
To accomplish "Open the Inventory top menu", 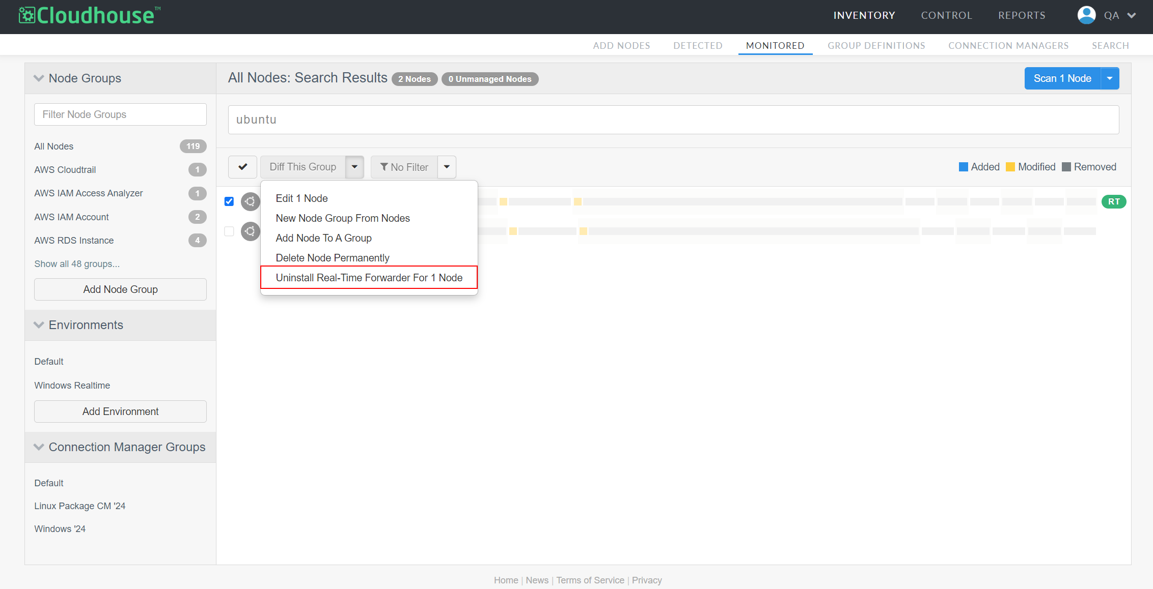I will 864,15.
